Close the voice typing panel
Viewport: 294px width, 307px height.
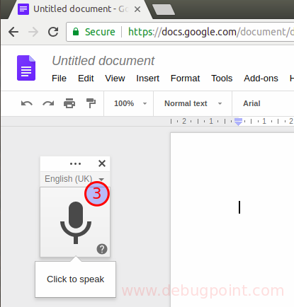(102, 163)
